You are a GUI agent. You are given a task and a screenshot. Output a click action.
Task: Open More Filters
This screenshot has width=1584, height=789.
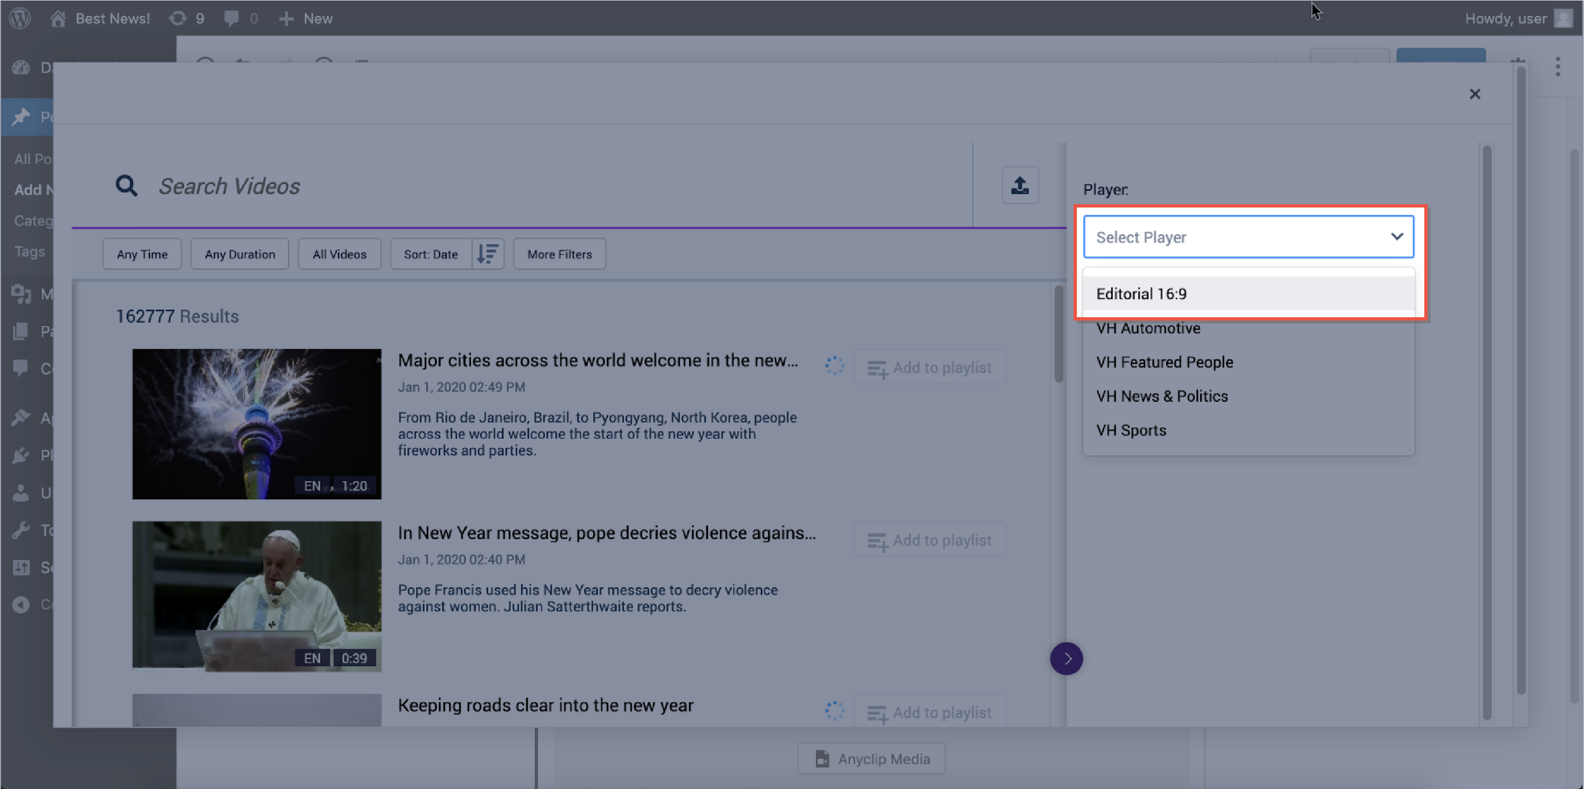point(560,254)
